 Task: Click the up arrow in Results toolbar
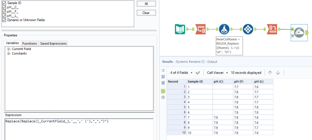270,73
